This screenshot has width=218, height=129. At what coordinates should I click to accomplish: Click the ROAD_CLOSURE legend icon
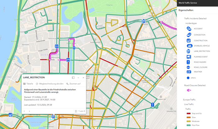188,67
